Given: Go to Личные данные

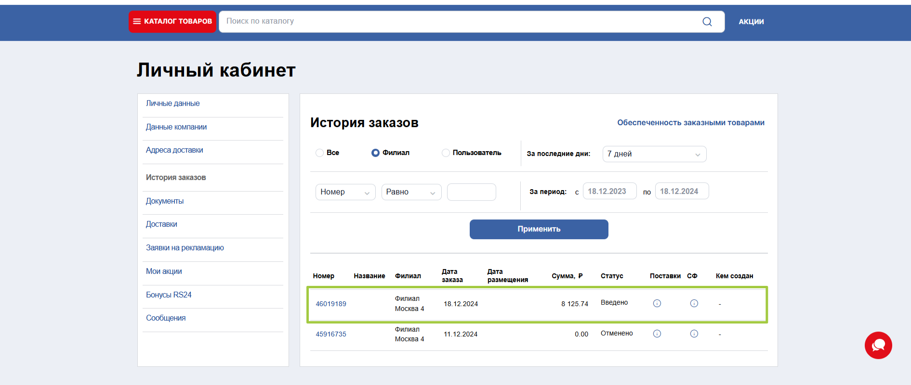Looking at the screenshot, I should pos(173,103).
